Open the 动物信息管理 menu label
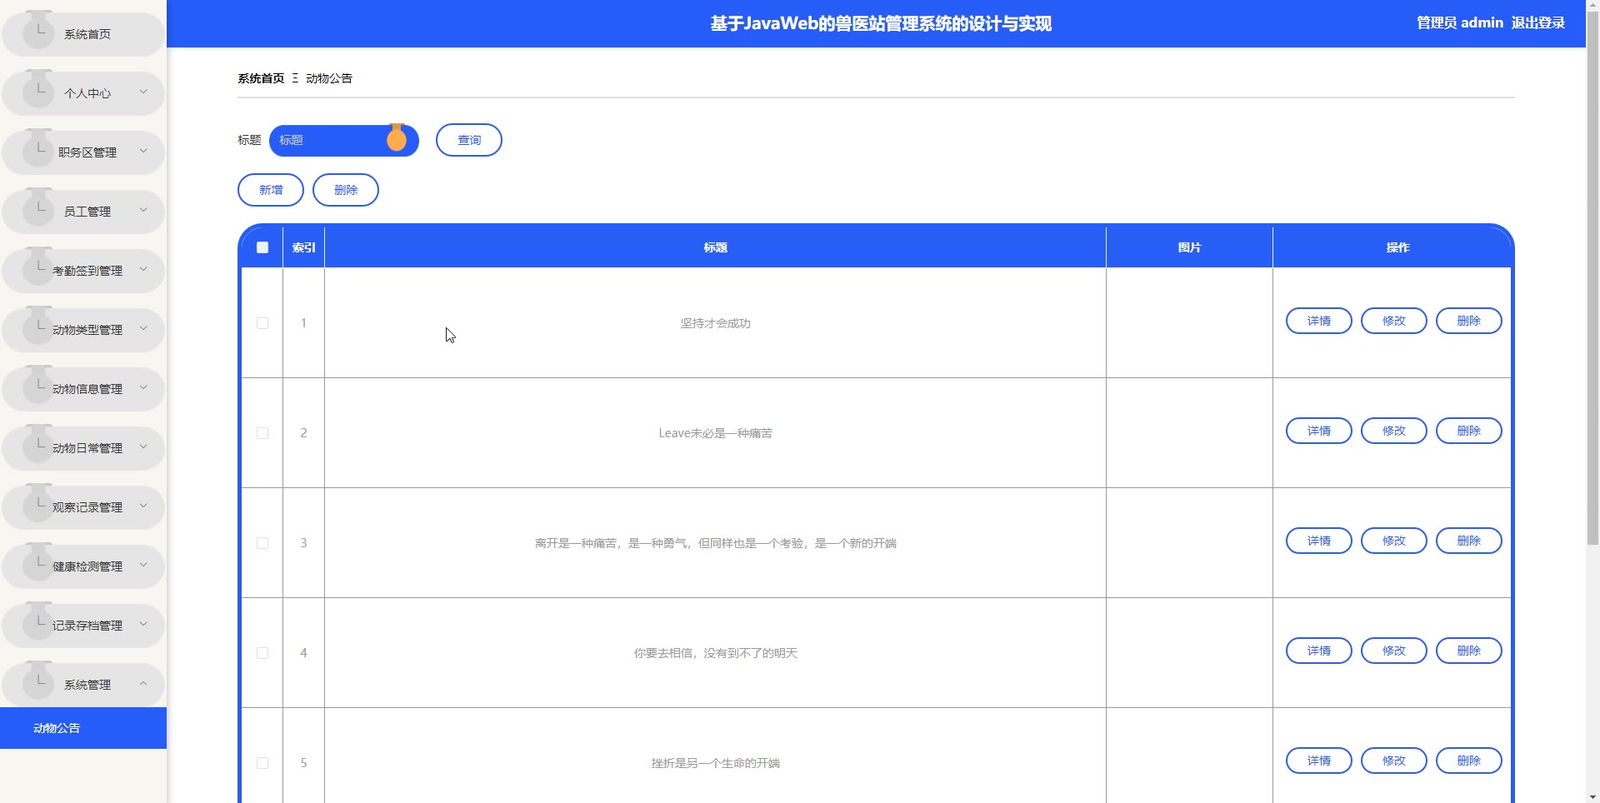The height and width of the screenshot is (803, 1600). (x=87, y=389)
